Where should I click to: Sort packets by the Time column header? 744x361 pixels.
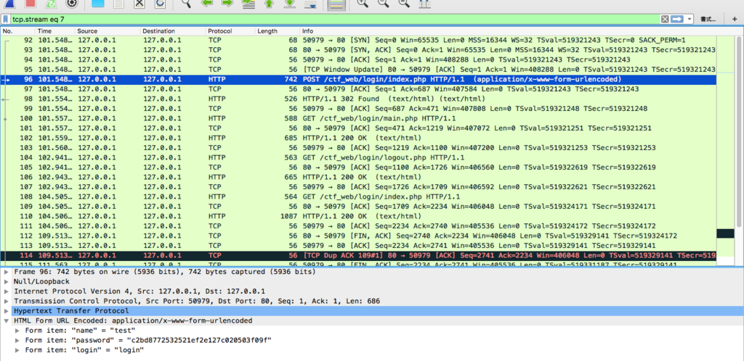55,30
